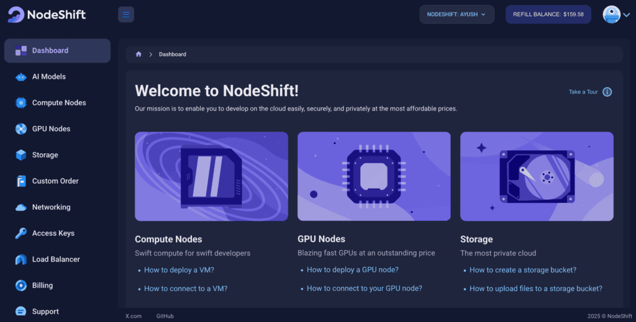Open the GitHub footer link
Viewport: 636px width, 322px height.
165,316
